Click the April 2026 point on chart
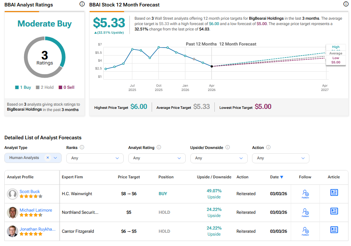351x246 pixels. pyautogui.click(x=212, y=66)
